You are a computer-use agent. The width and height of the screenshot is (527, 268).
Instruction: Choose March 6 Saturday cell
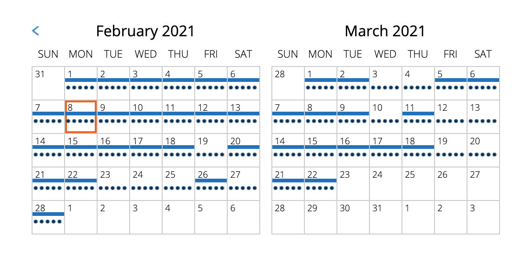pos(483,83)
